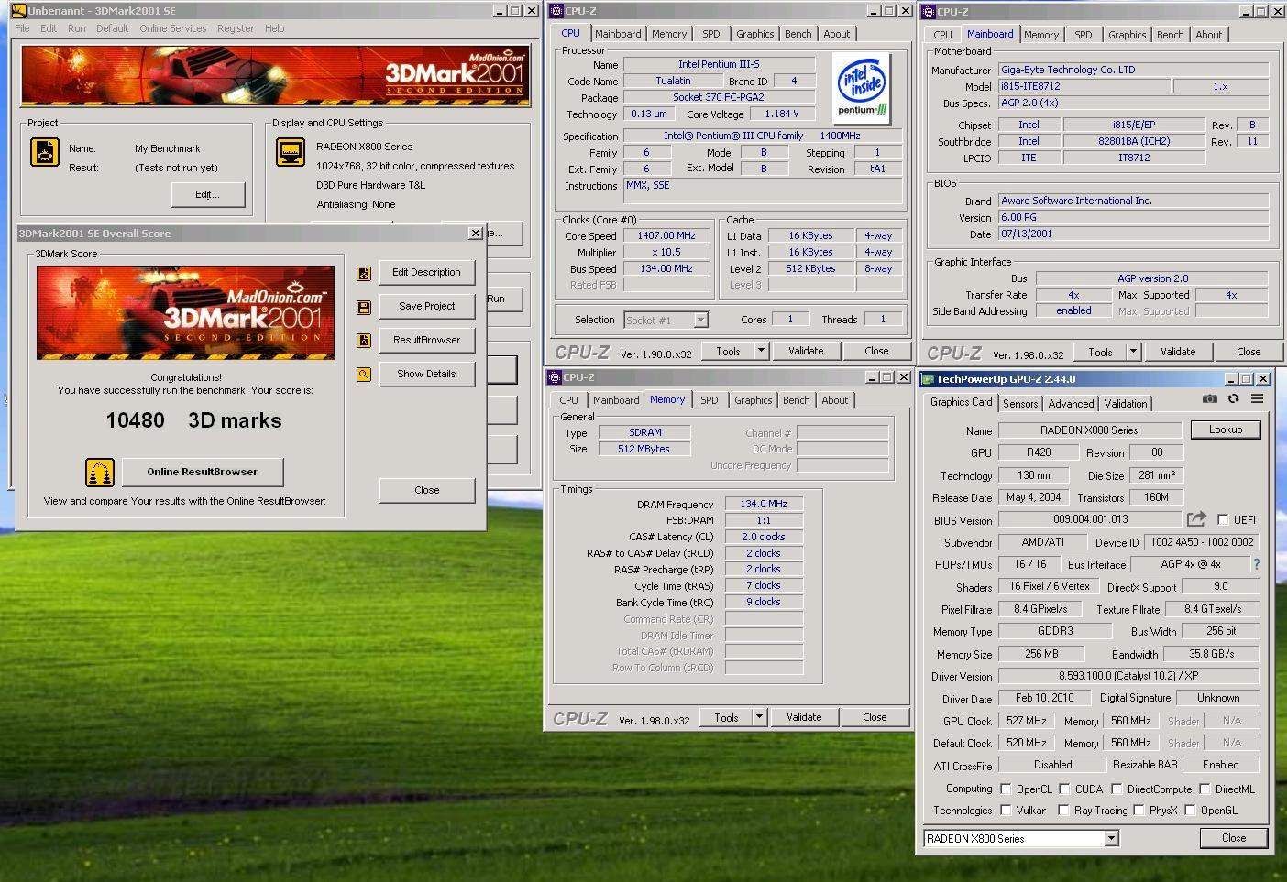Toggle the UEFI checkbox in GPU-Z

(x=1222, y=520)
